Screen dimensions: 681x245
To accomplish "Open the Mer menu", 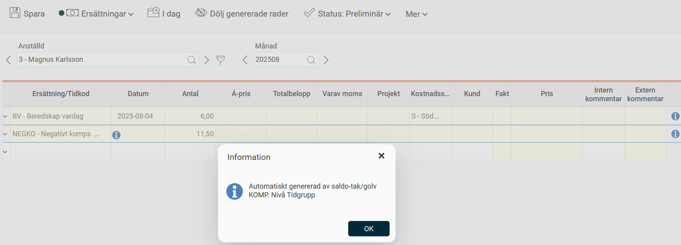I will pos(416,14).
